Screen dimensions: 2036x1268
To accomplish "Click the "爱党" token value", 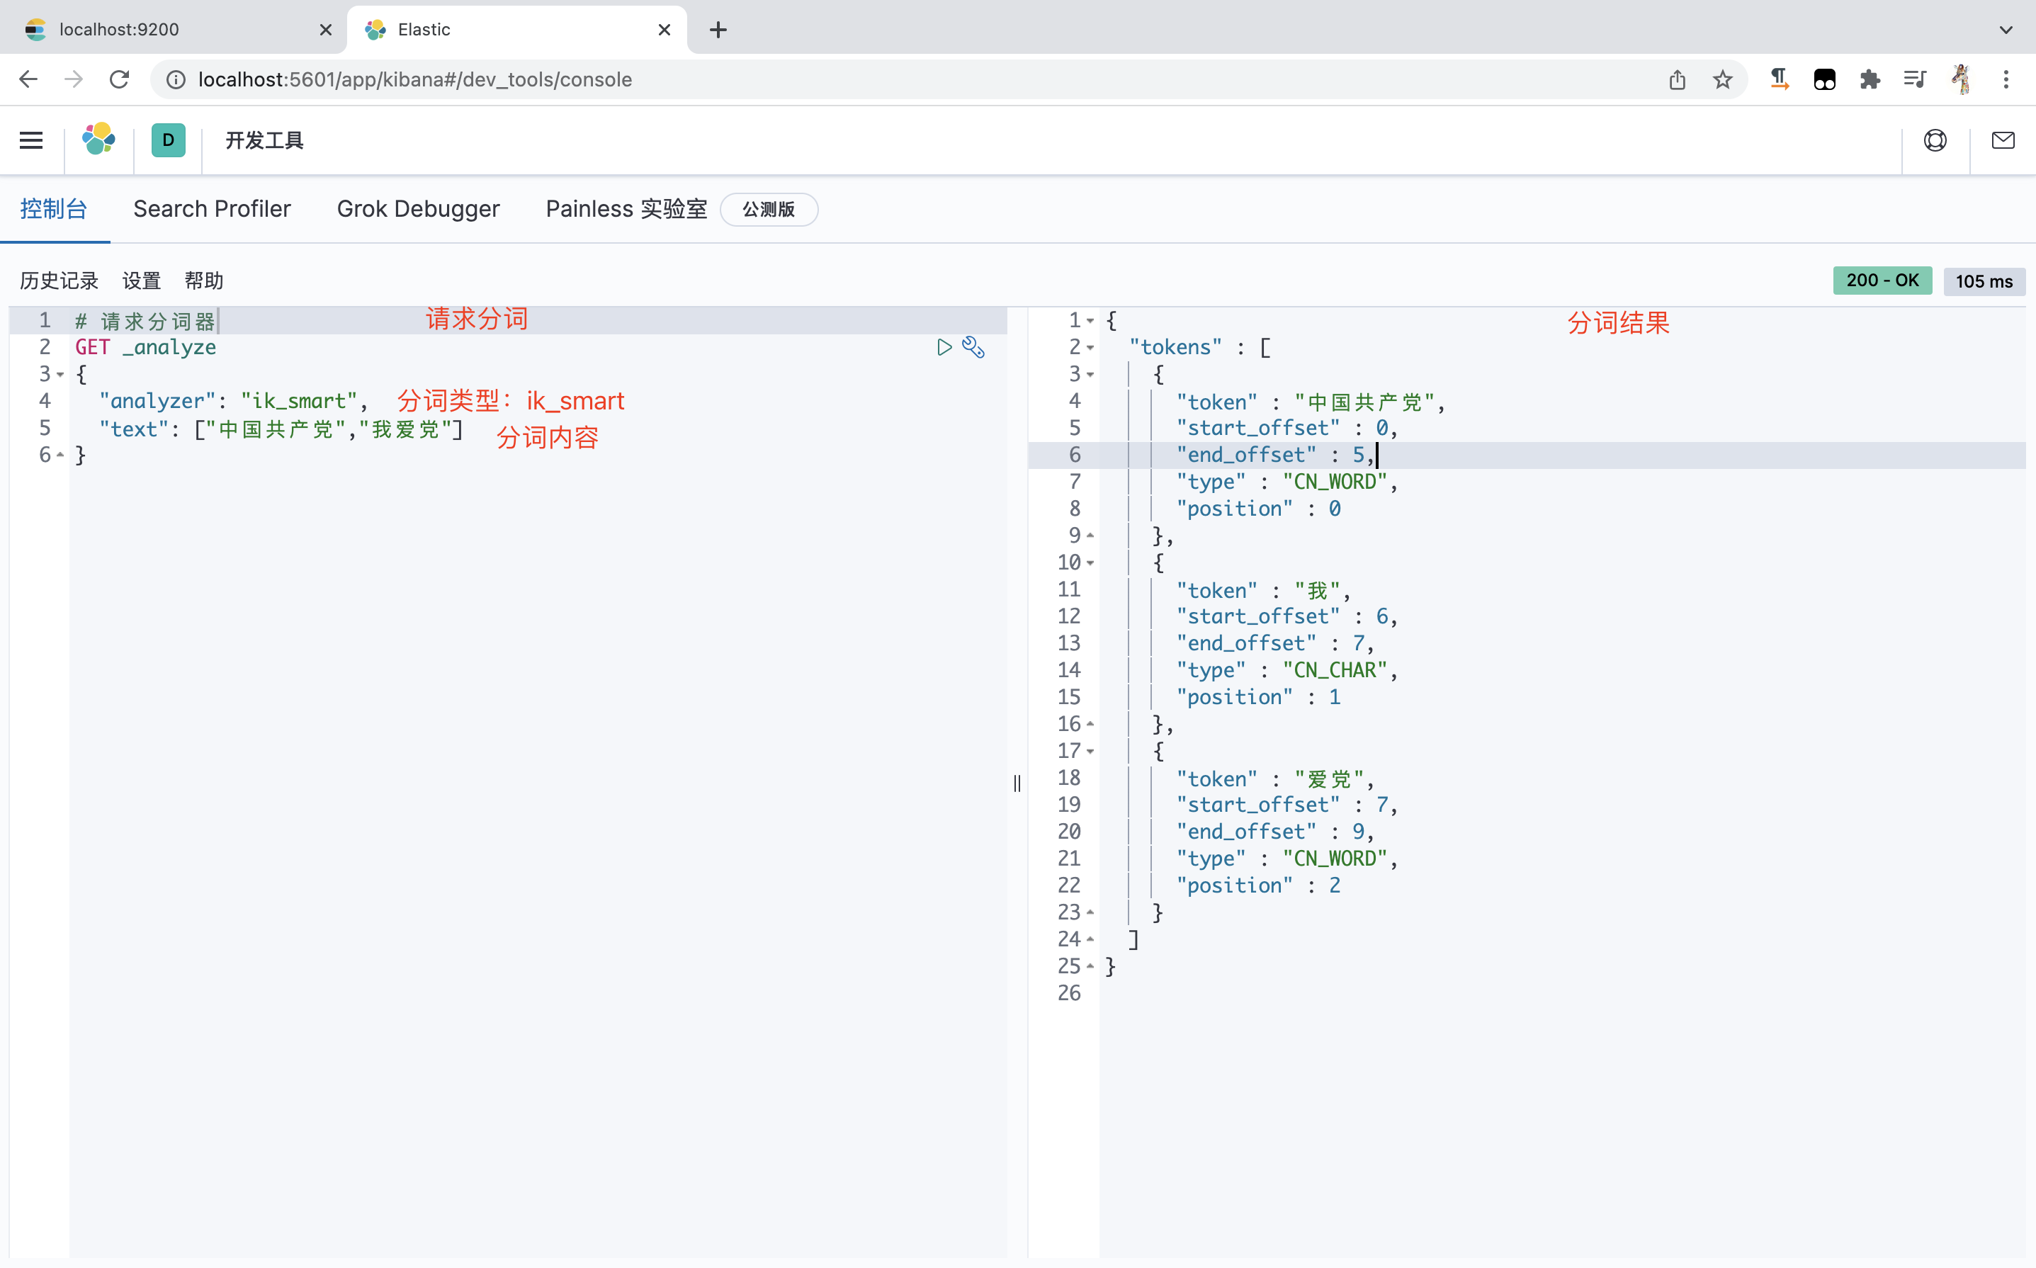I will 1330,779.
